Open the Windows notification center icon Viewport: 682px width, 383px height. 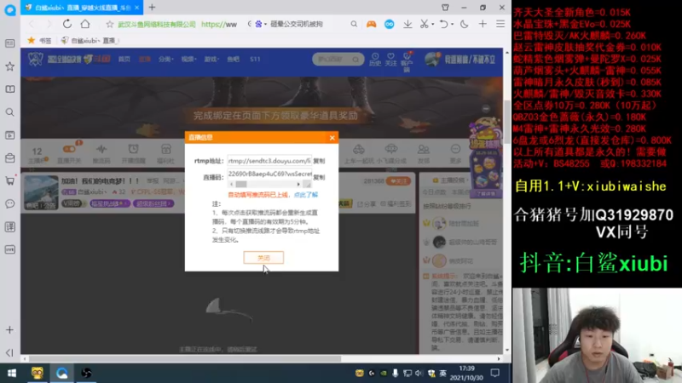(495, 374)
